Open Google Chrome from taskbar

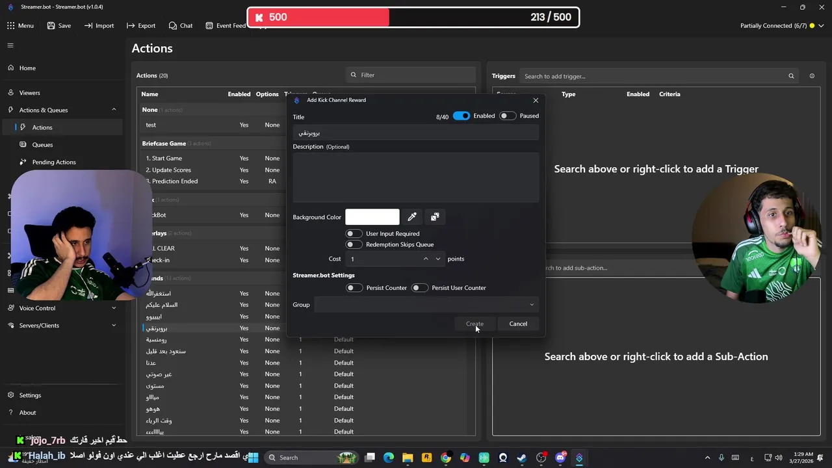coord(445,458)
